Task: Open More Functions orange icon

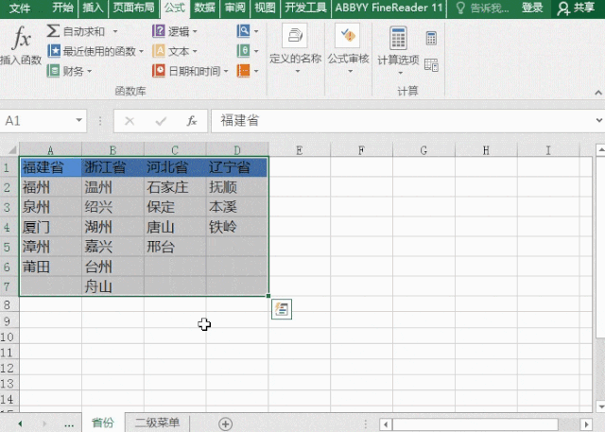Action: (243, 71)
